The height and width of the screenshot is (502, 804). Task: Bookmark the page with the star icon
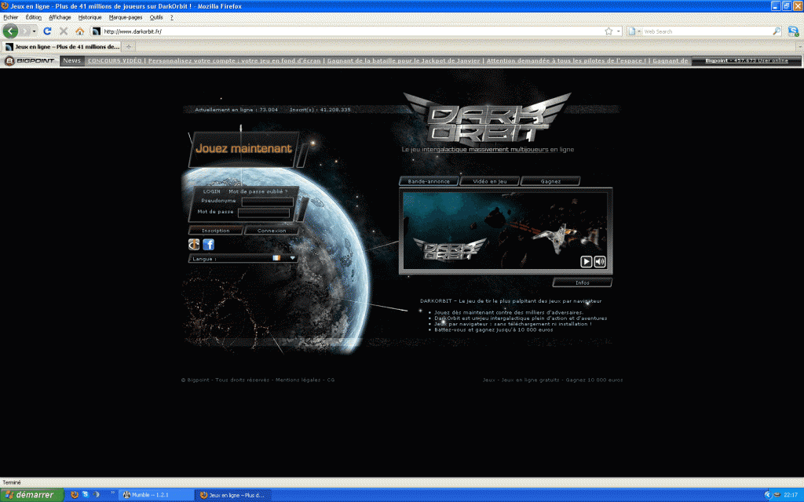coord(608,31)
